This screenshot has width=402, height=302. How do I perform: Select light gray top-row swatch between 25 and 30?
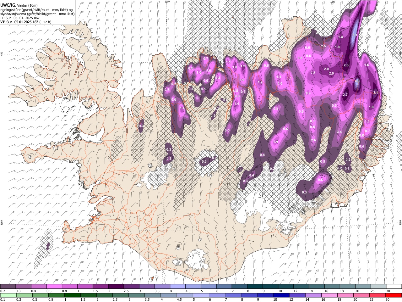(x=378, y=287)
